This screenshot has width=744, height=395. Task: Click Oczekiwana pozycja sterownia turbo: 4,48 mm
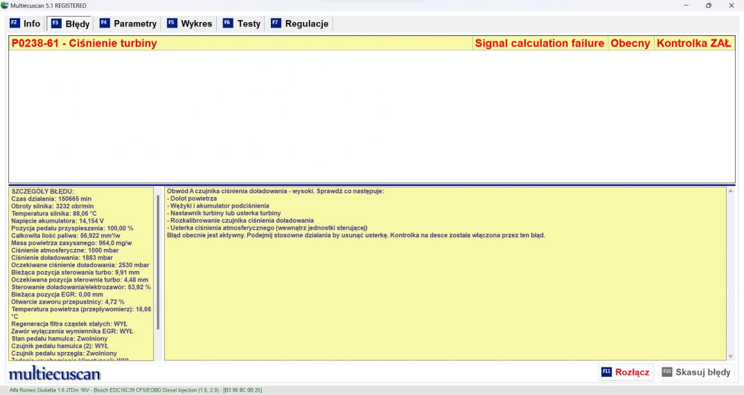(x=80, y=280)
